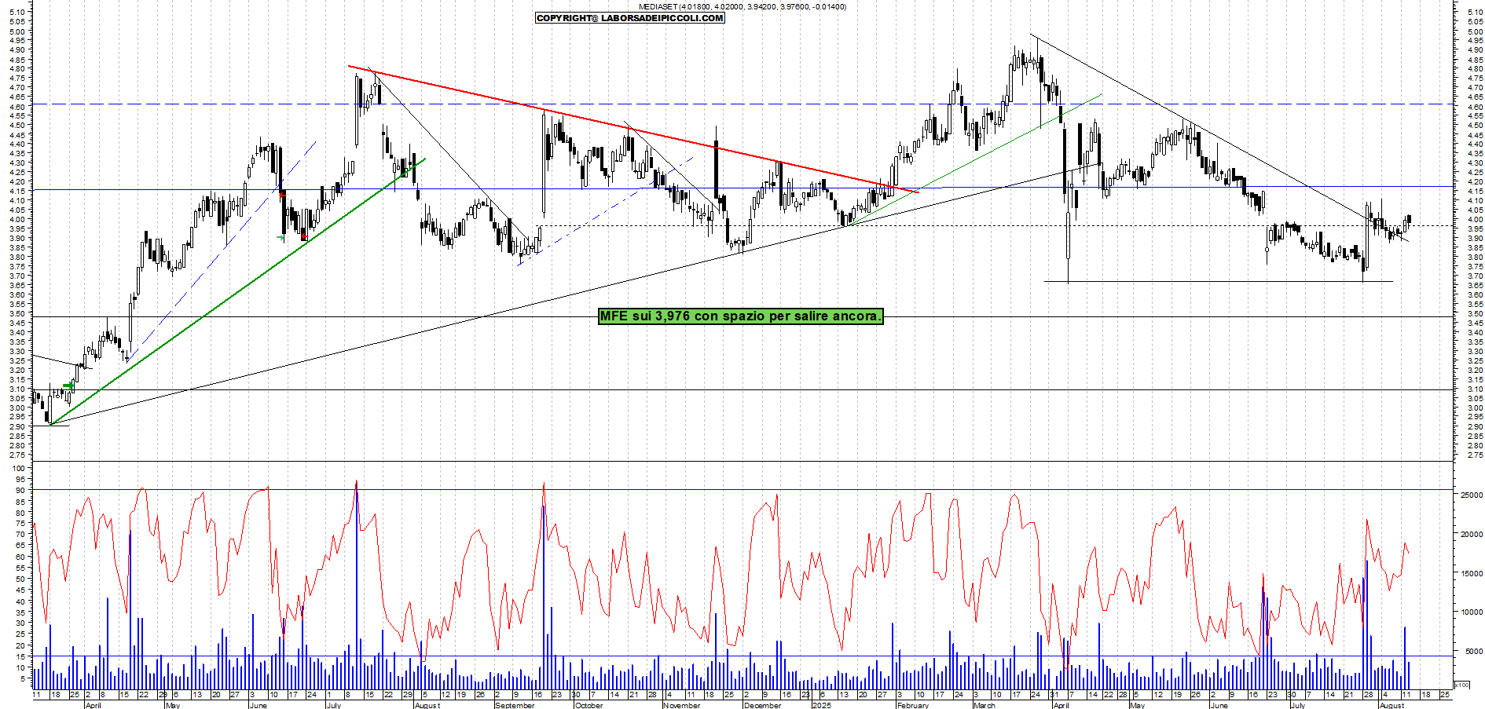Click the October label on the date axis
The width and height of the screenshot is (1485, 709).
point(588,705)
